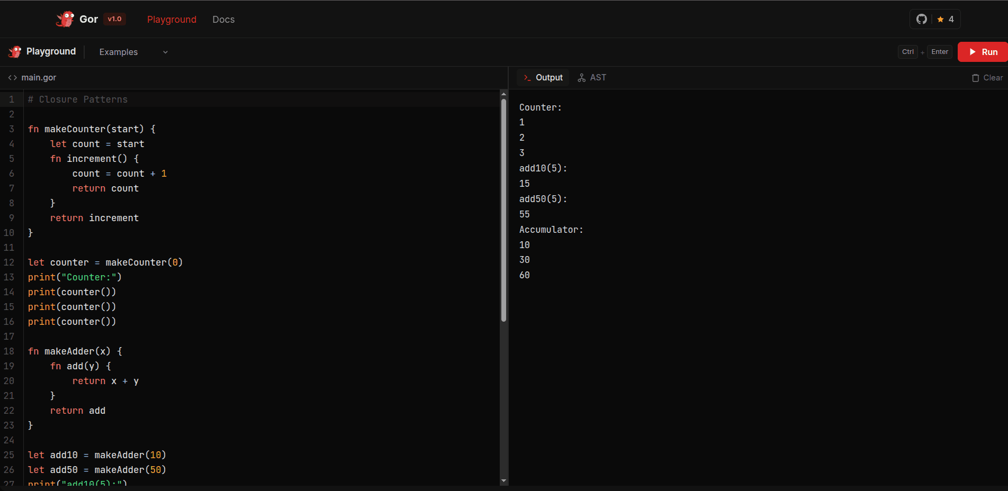The width and height of the screenshot is (1008, 491).
Task: Click 'let add10 = makeAdder(10)' line
Action: tap(97, 455)
